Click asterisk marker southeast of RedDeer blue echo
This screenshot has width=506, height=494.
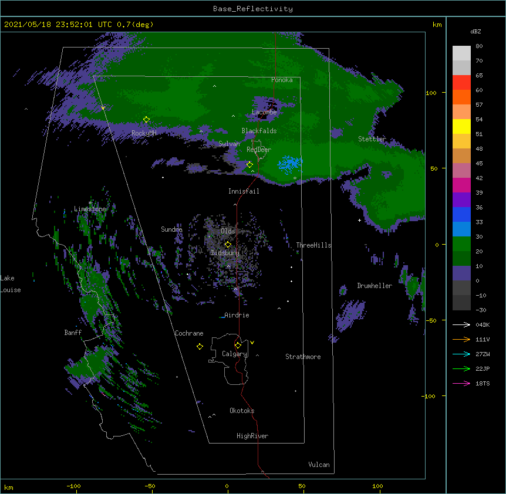295,178
